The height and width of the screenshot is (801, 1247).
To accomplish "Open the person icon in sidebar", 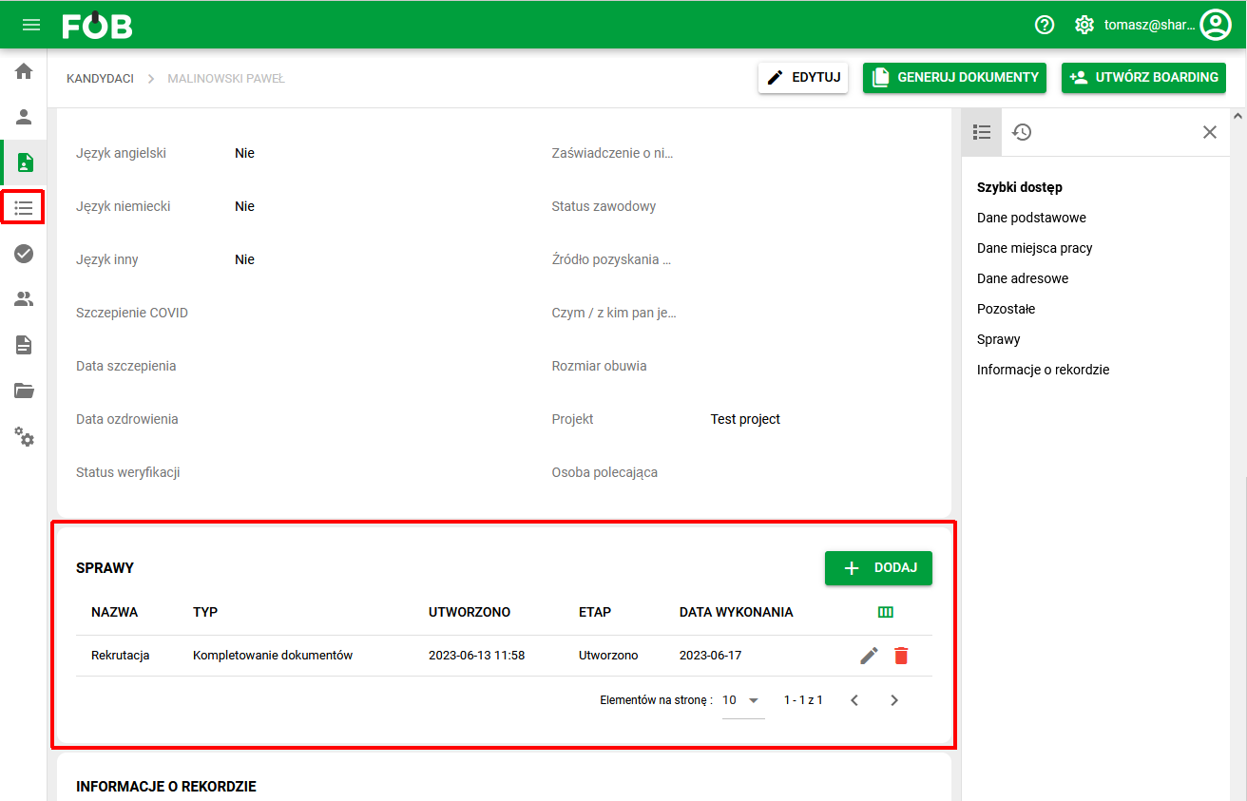I will [x=24, y=117].
